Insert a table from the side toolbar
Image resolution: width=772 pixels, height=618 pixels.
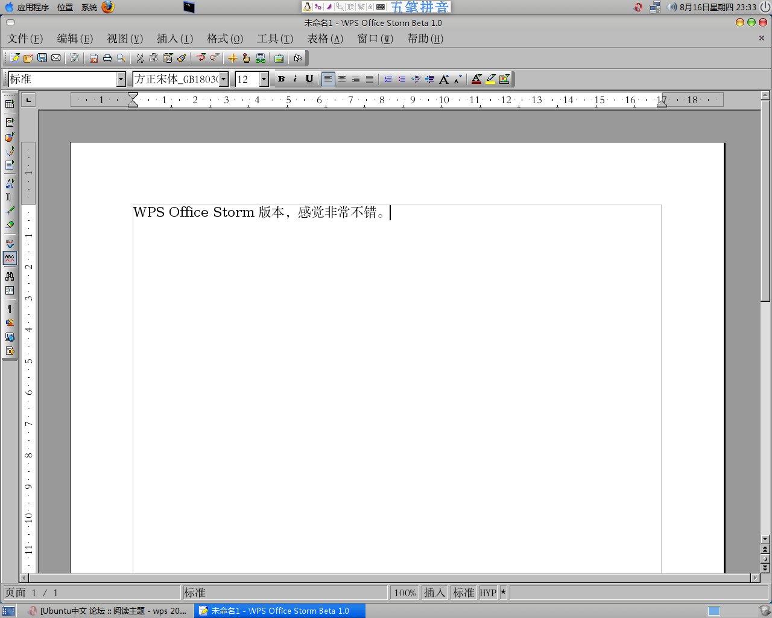(x=10, y=104)
